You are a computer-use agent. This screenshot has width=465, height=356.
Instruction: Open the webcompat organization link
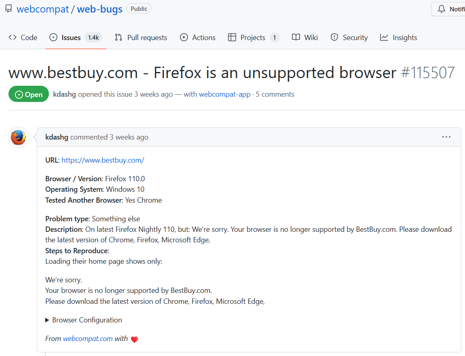43,9
